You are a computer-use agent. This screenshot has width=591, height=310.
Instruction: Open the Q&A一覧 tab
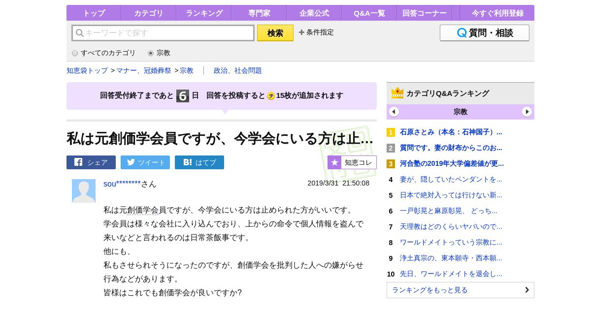click(x=369, y=13)
